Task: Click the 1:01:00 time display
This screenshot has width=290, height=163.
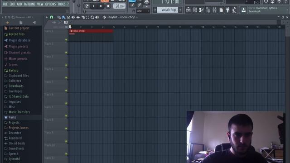Action: (x=170, y=2)
